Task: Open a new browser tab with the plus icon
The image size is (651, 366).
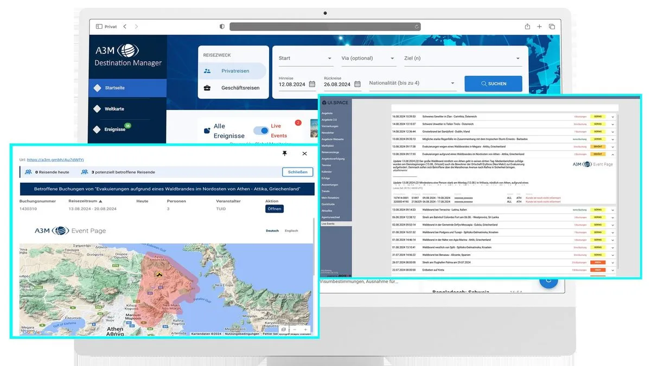Action: (539, 27)
